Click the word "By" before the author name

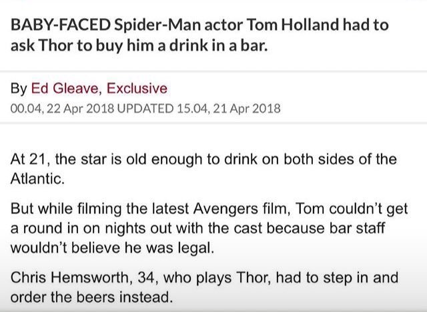pyautogui.click(x=19, y=88)
